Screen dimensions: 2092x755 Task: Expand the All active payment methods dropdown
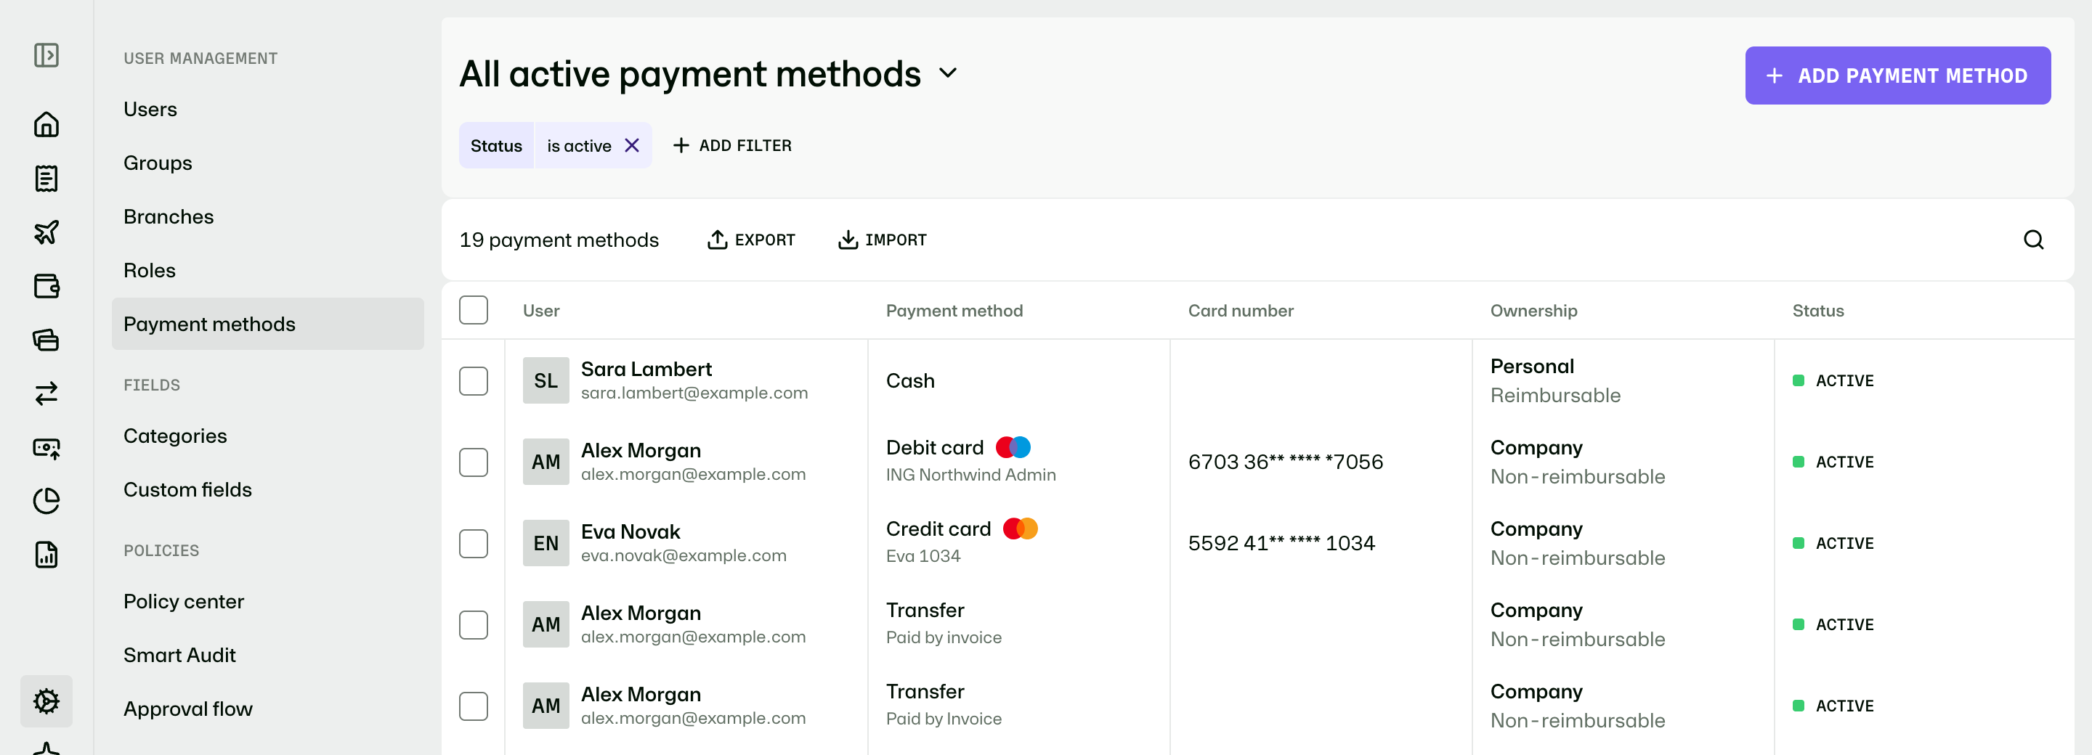(948, 74)
